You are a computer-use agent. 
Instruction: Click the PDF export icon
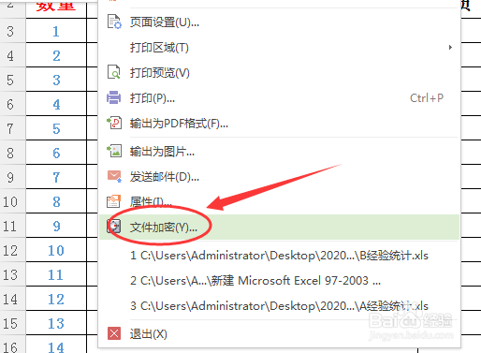click(x=114, y=123)
